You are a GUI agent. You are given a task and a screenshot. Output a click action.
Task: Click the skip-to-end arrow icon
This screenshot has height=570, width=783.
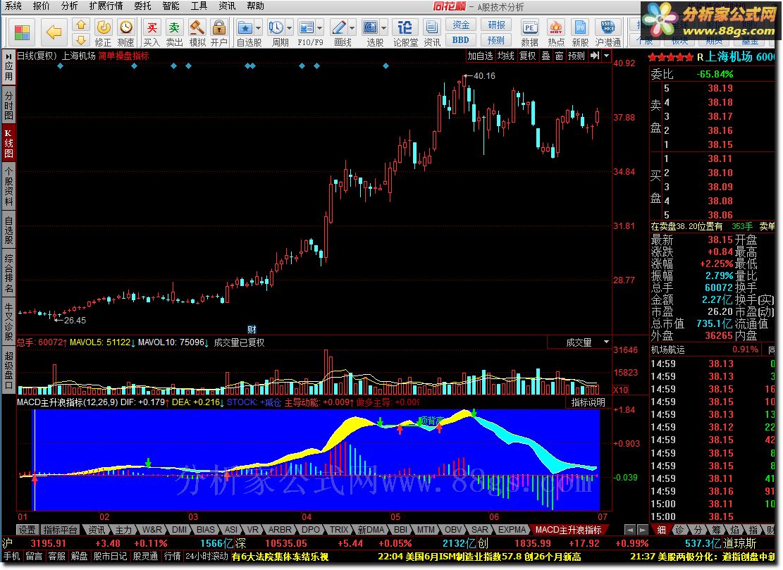point(595,56)
